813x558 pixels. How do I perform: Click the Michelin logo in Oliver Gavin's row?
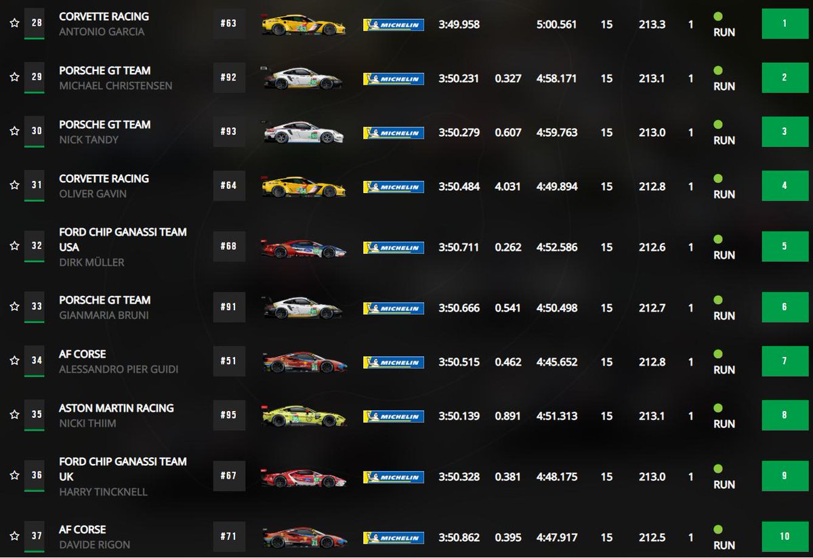pyautogui.click(x=394, y=187)
